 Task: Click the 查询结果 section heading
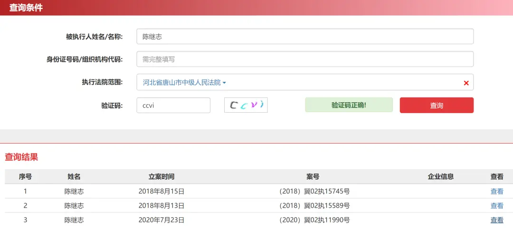(21, 157)
